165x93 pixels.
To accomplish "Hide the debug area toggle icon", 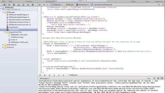I will pos(40,75).
